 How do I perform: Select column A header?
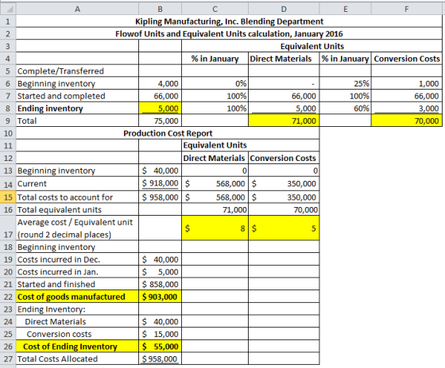[x=77, y=9]
